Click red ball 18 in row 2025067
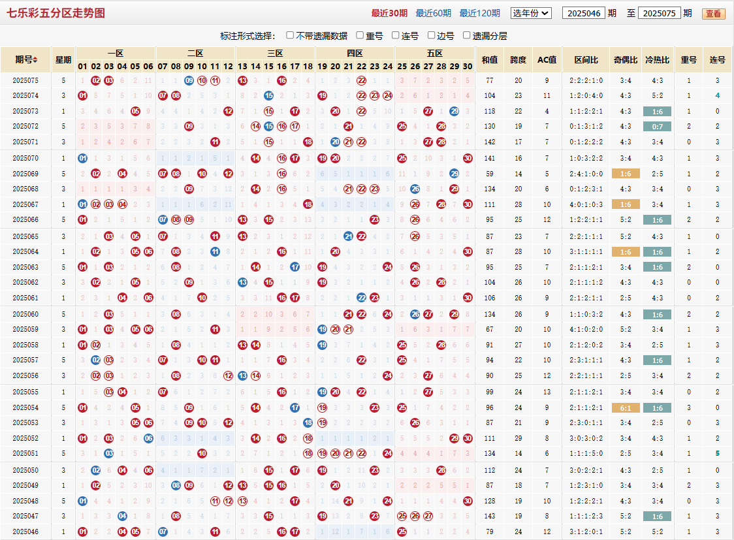The image size is (734, 540). coord(308,204)
